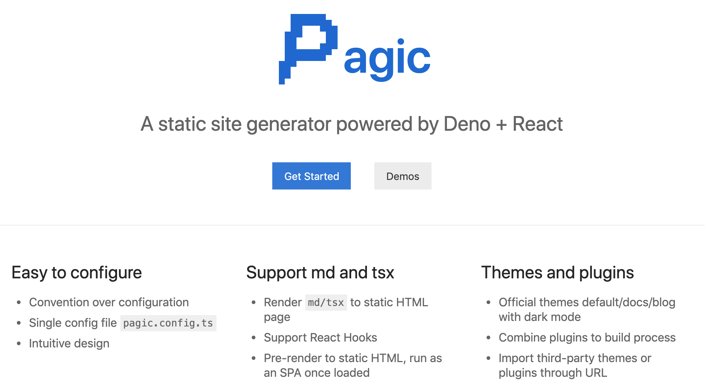The image size is (706, 390).
Task: Click the tagline 'A static site generator powered by Deno + React'
Action: [351, 124]
